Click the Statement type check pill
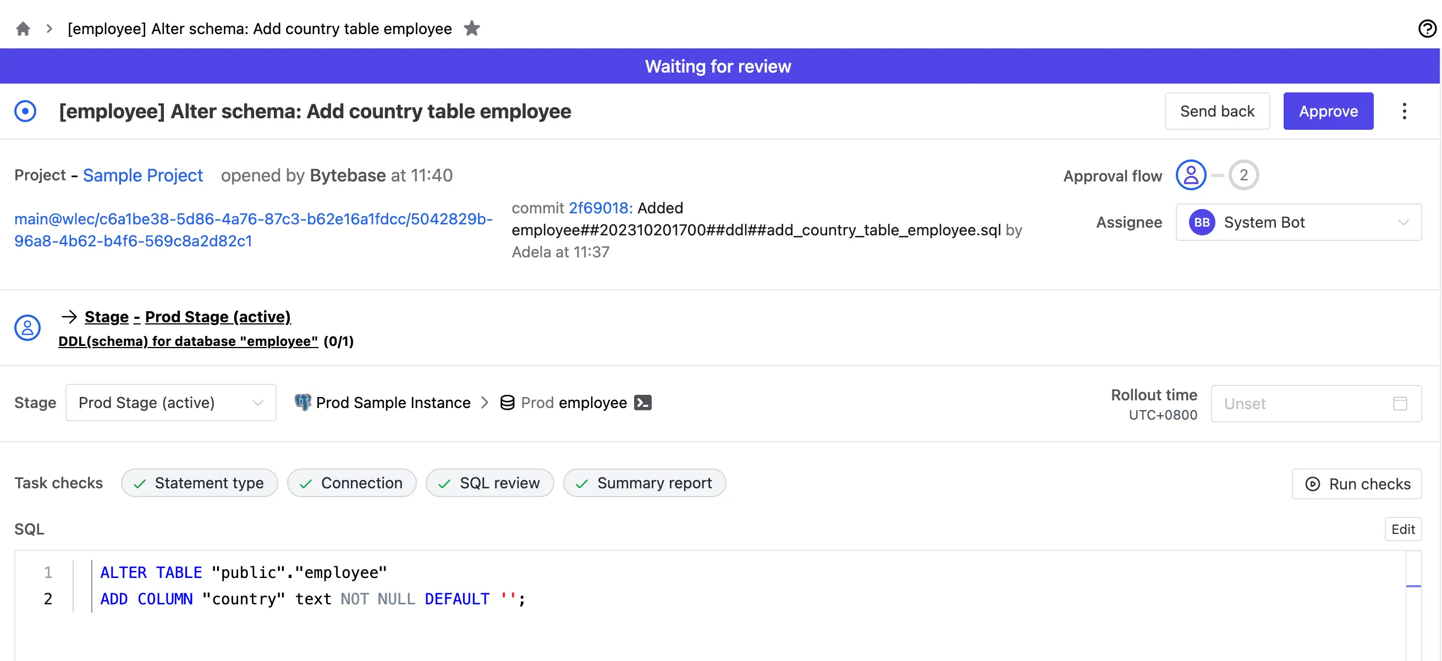Viewport: 1442px width, 661px height. (x=199, y=482)
